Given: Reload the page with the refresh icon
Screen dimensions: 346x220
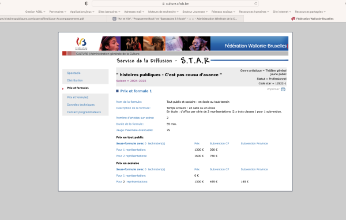Looking at the screenshot, I should pos(255,3).
